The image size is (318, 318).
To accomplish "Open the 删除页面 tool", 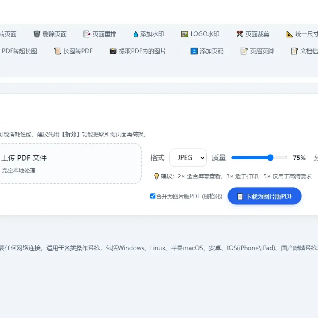I will (50, 34).
